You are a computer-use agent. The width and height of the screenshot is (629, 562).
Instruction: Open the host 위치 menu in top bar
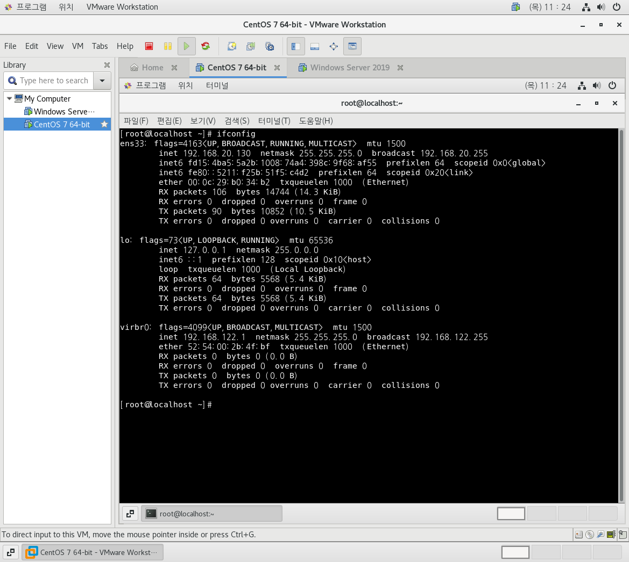click(66, 7)
